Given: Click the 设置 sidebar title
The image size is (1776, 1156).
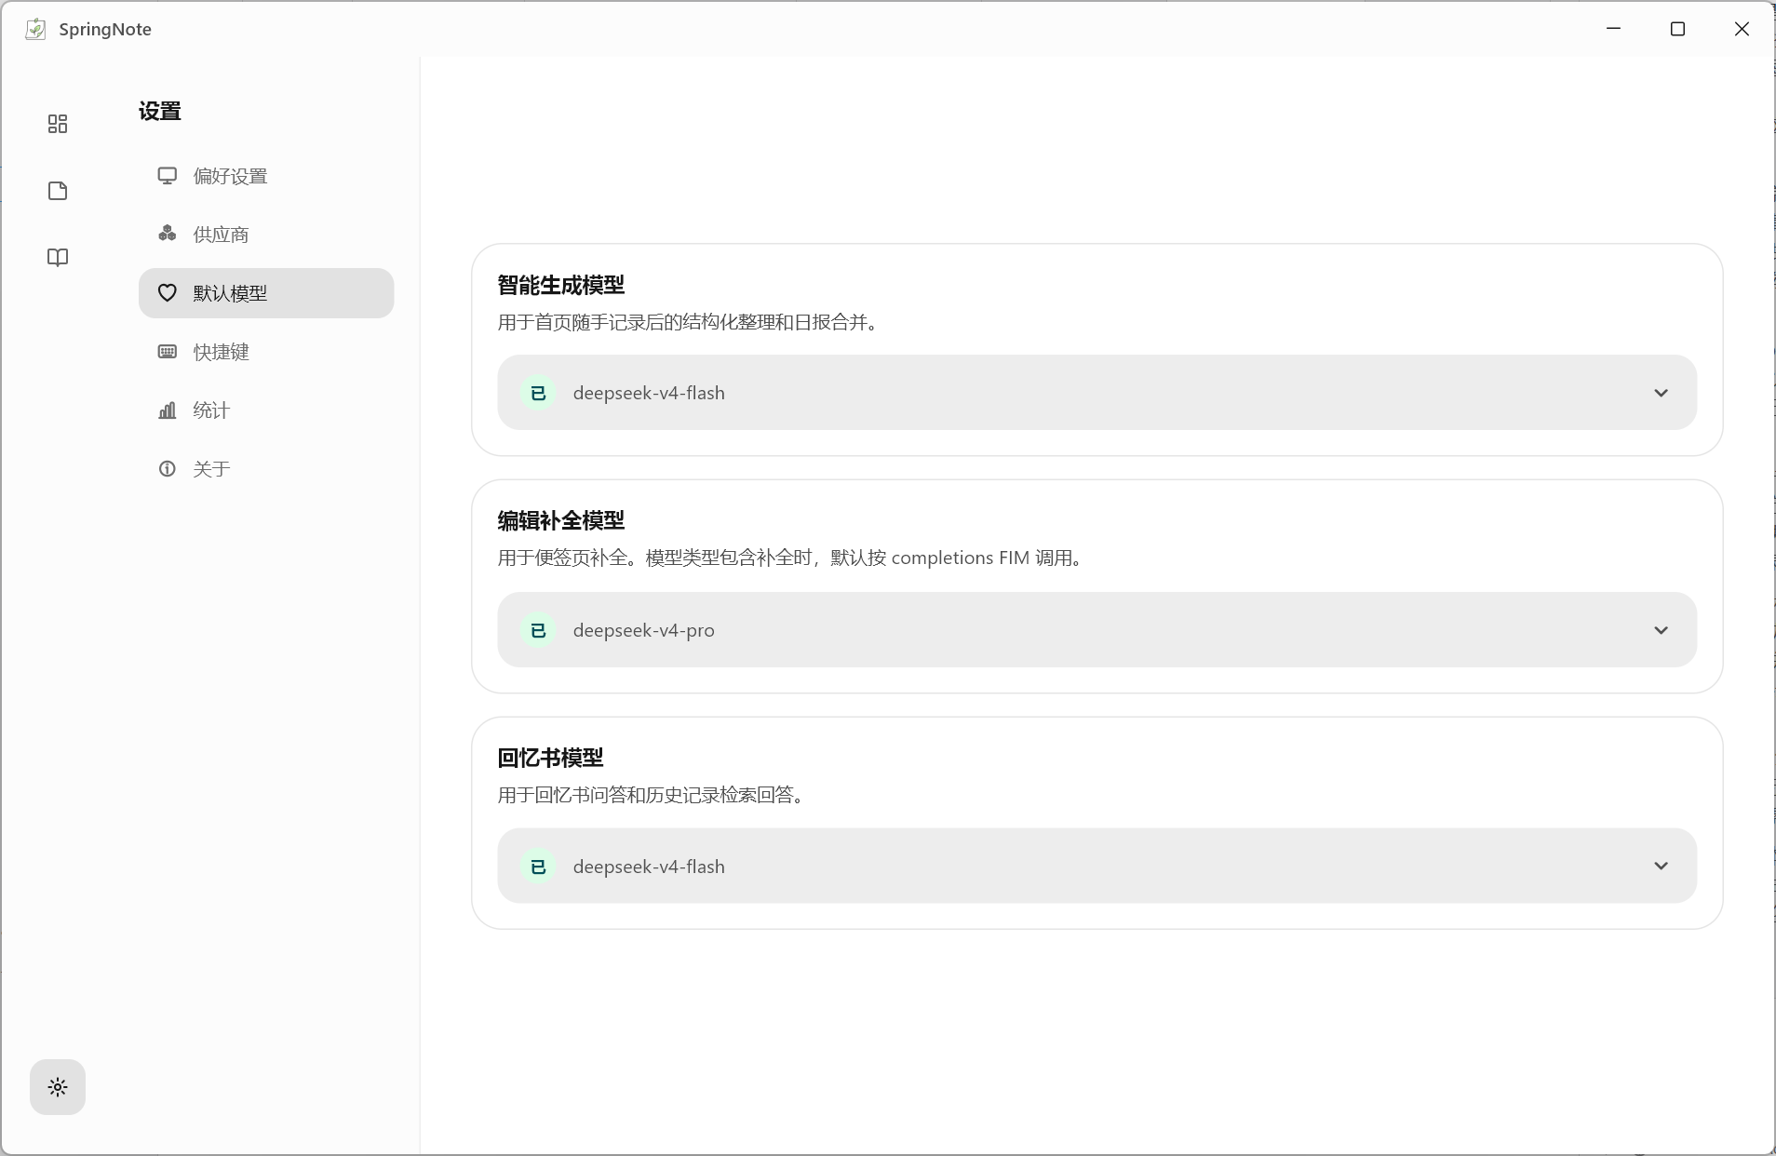Looking at the screenshot, I should 160,112.
